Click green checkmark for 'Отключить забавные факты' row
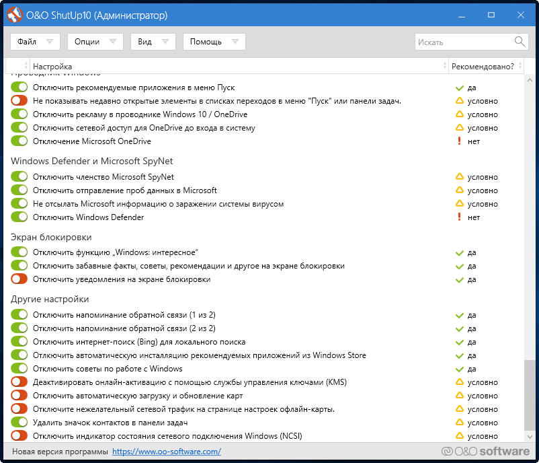 tap(459, 266)
